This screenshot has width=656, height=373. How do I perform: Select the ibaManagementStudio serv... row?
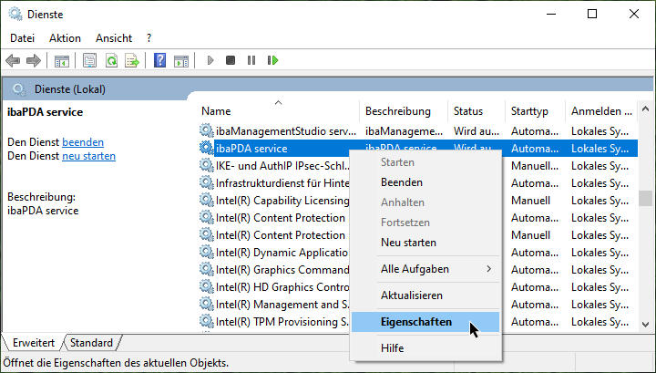(417, 131)
